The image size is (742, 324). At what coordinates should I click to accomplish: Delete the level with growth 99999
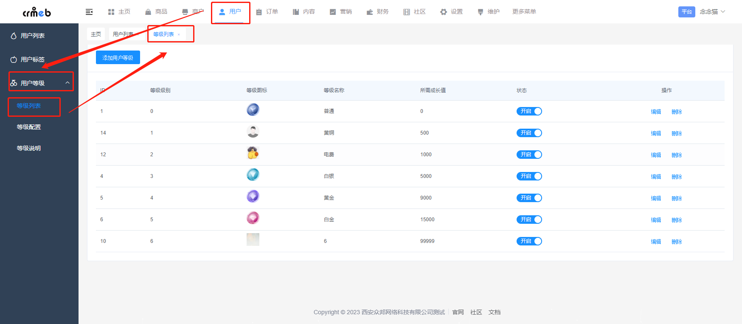point(677,242)
